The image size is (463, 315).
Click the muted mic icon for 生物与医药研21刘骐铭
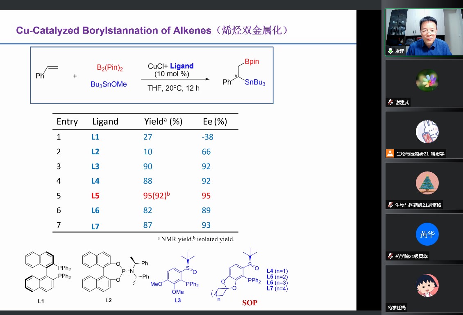[x=390, y=205]
